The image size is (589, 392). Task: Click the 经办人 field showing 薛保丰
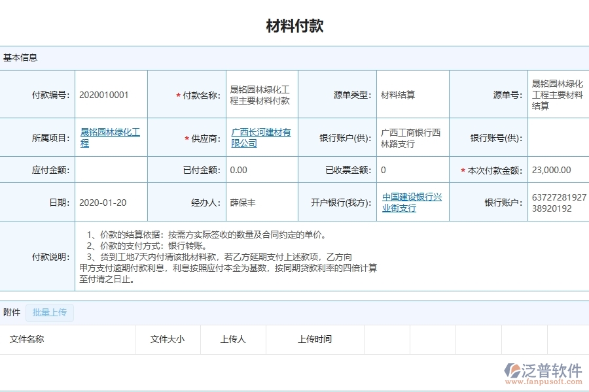pyautogui.click(x=240, y=202)
